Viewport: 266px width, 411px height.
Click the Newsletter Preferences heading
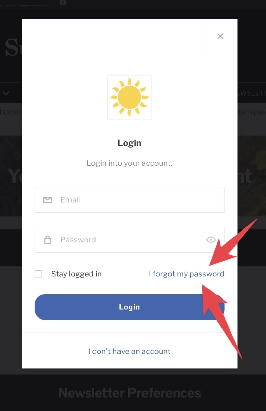coord(129,393)
